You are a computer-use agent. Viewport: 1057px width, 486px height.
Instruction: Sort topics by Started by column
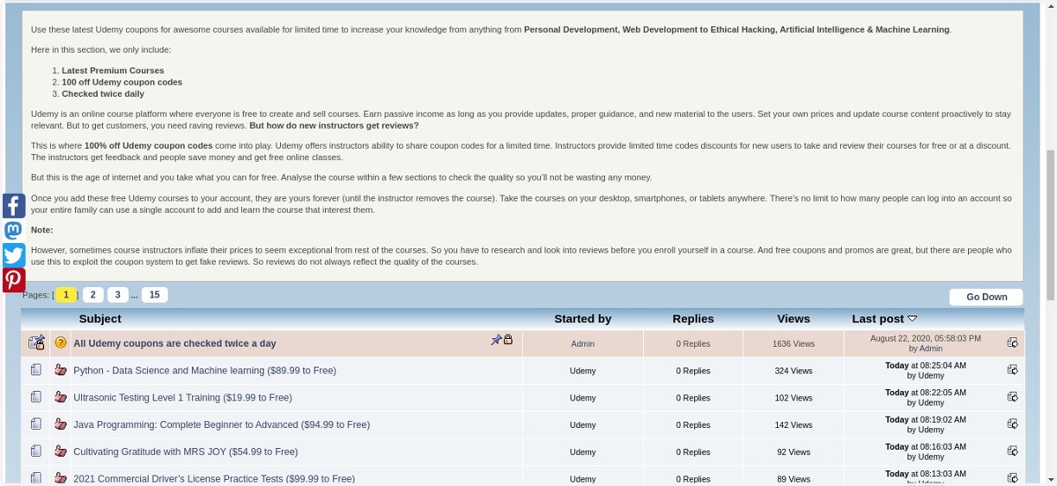coord(582,319)
